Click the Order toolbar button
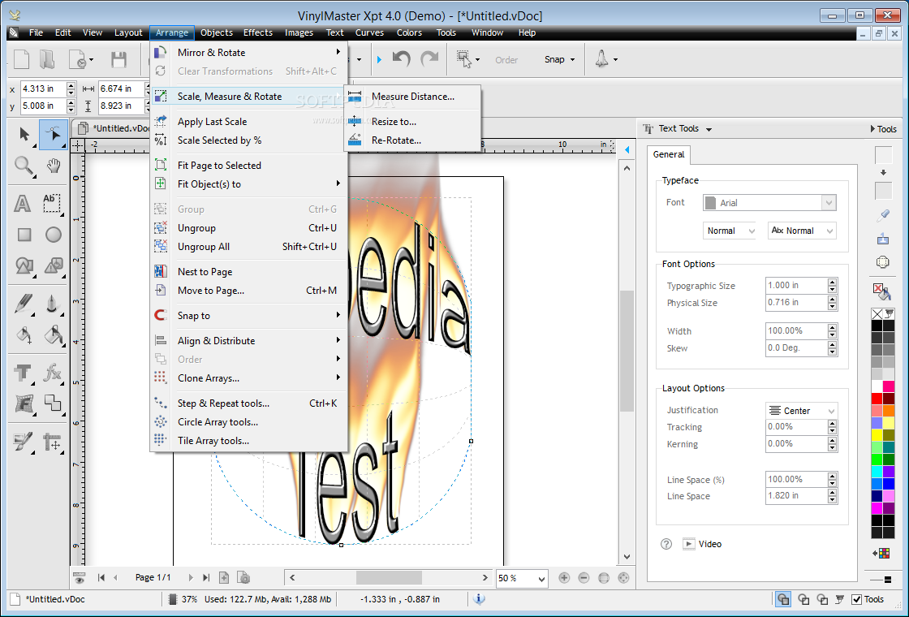 (x=506, y=60)
